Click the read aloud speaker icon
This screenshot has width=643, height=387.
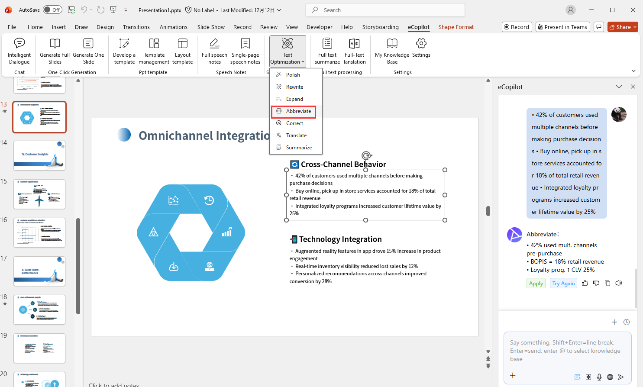(x=619, y=283)
